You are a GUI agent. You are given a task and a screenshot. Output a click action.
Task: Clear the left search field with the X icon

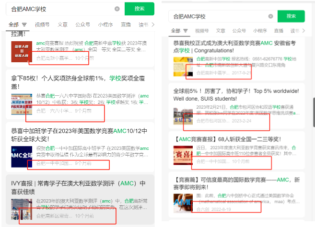pos(117,9)
